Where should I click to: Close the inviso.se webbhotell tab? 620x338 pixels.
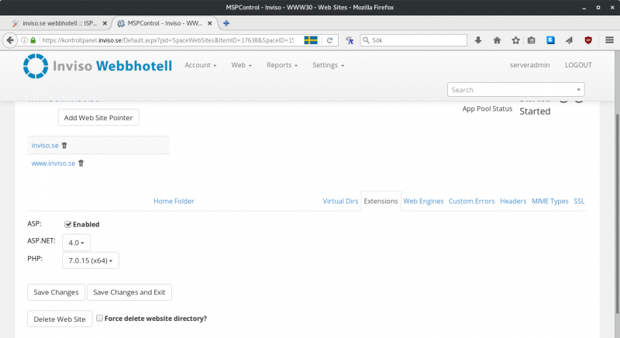pos(105,23)
